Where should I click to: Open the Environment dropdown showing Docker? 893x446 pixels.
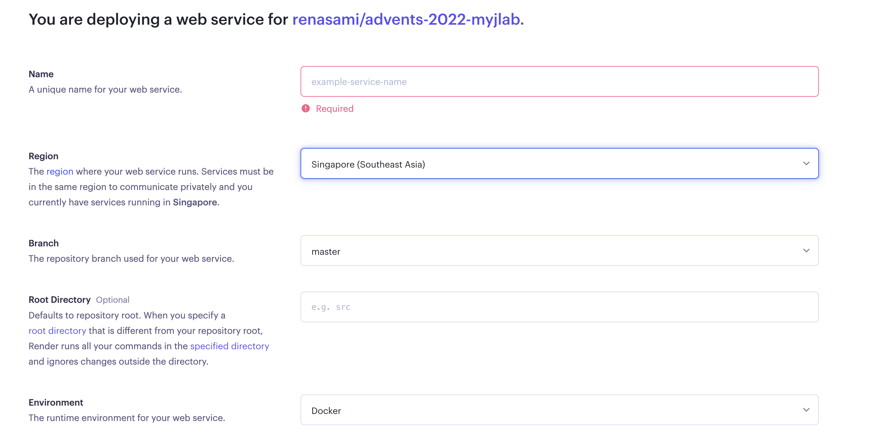559,410
